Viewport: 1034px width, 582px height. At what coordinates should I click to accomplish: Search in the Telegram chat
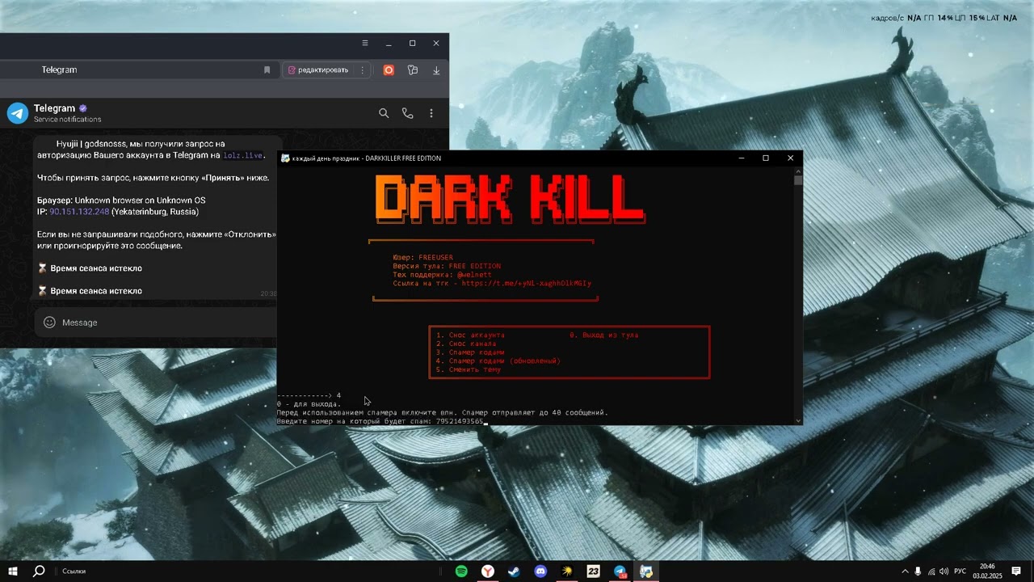[x=384, y=114]
